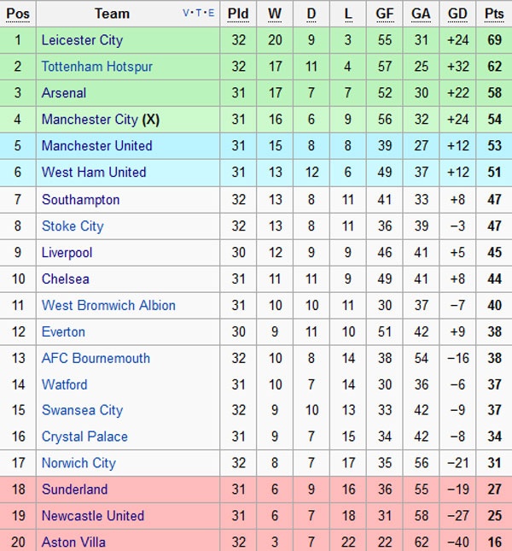
Task: Select the Manchester City link
Action: pyautogui.click(x=90, y=120)
